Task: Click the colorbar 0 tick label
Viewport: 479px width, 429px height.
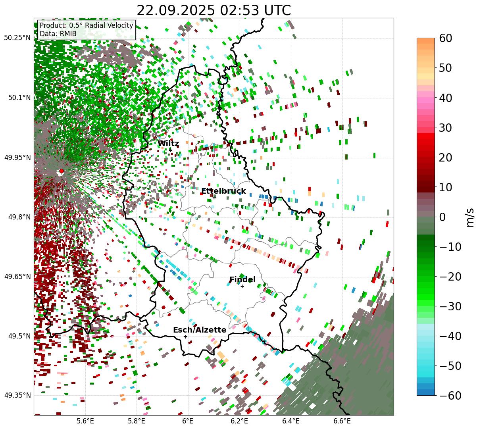Action: (x=442, y=217)
